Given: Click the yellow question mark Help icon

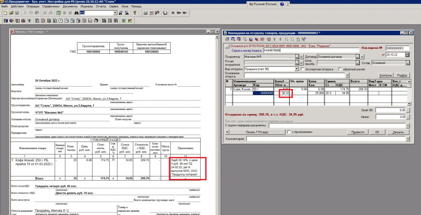Looking at the screenshot, I should 135,13.
